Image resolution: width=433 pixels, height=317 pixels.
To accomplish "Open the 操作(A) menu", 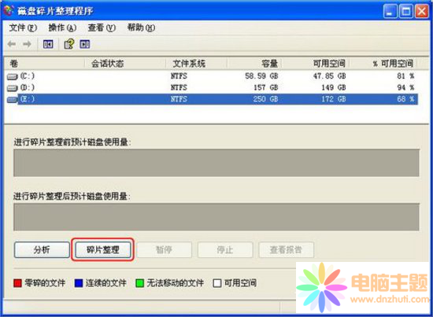I will point(62,28).
